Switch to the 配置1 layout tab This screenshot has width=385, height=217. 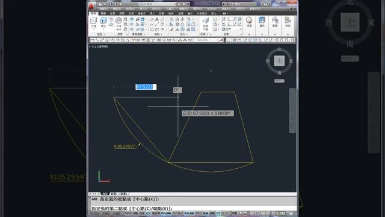point(114,194)
